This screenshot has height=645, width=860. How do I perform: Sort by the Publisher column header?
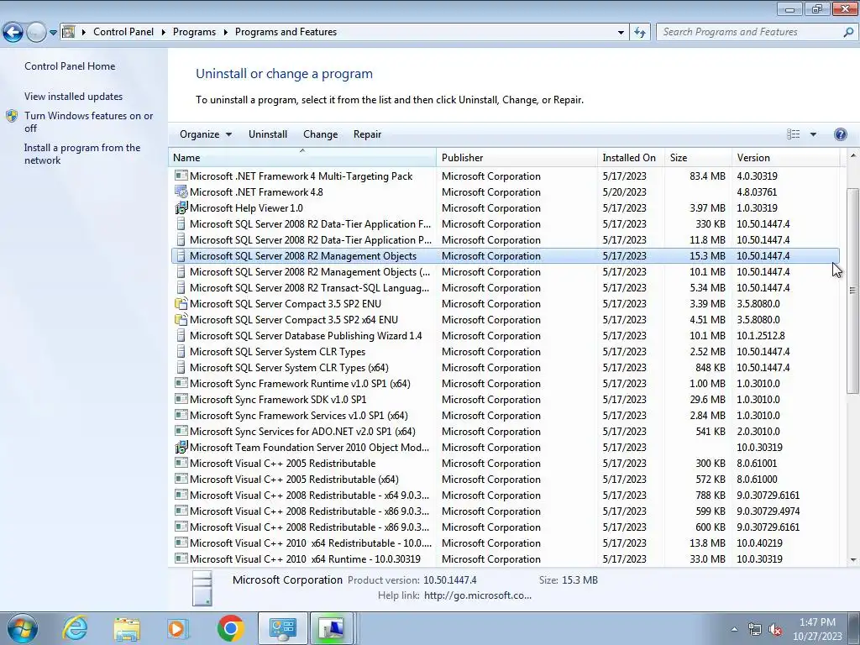click(517, 157)
